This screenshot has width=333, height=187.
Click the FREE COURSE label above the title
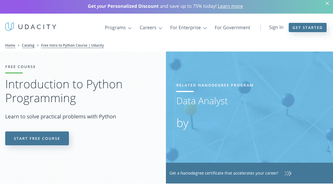tap(20, 67)
